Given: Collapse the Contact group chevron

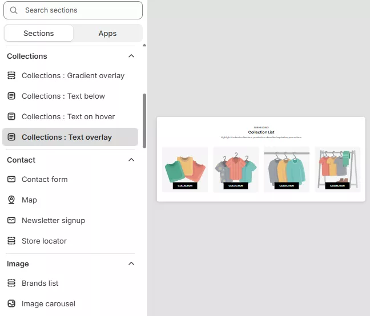Looking at the screenshot, I should 131,160.
